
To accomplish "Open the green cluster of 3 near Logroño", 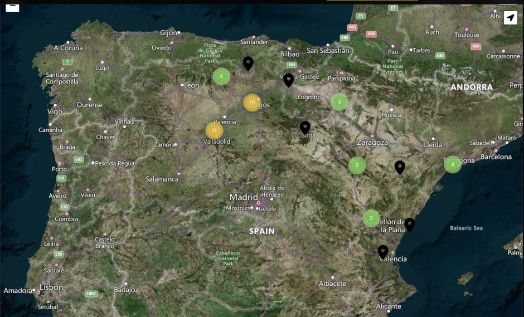I will [x=339, y=102].
